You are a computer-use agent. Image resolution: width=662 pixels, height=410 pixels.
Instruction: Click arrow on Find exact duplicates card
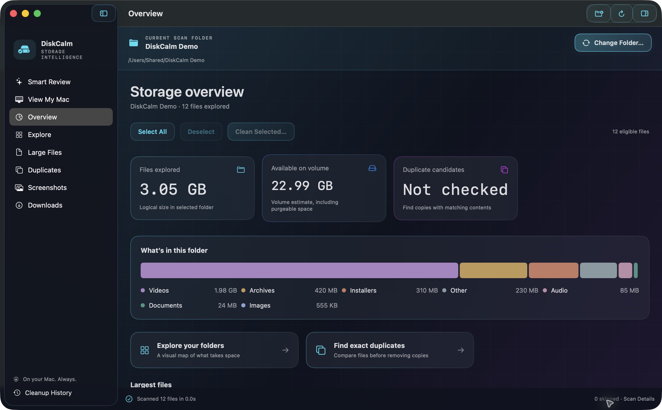461,350
